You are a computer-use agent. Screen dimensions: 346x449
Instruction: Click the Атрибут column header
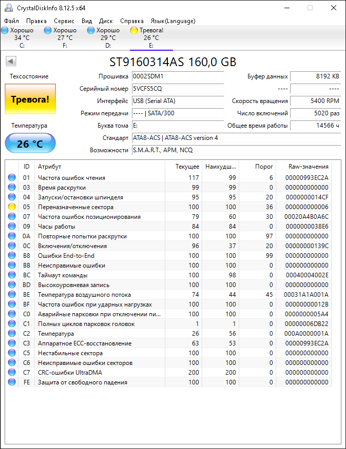click(50, 167)
